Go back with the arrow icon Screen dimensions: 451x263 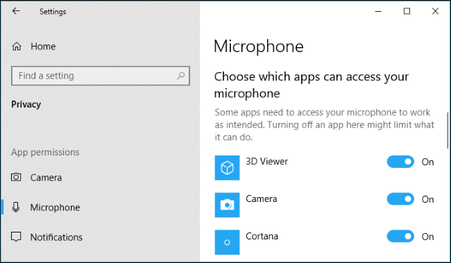pyautogui.click(x=16, y=11)
